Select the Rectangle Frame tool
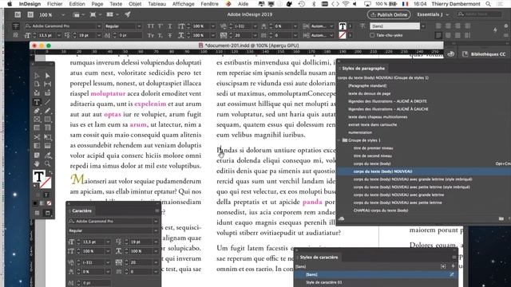Image resolution: width=511 pixels, height=287 pixels. pyautogui.click(x=38, y=120)
